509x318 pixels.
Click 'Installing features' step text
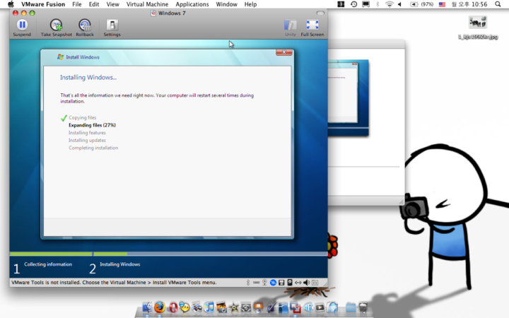click(x=87, y=133)
